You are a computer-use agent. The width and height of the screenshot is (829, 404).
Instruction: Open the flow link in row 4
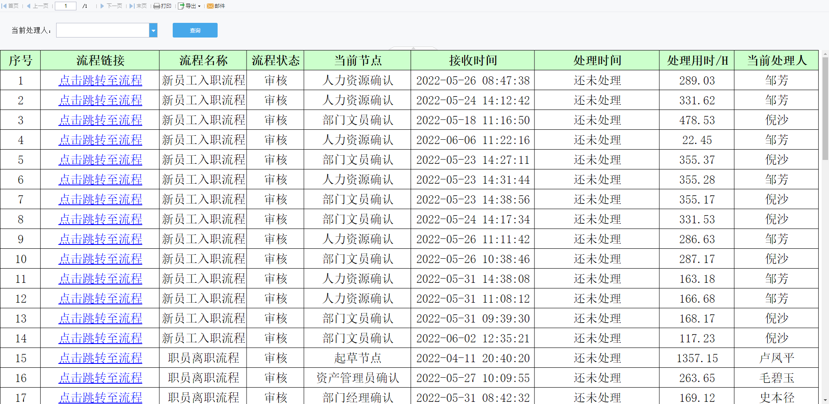point(100,140)
